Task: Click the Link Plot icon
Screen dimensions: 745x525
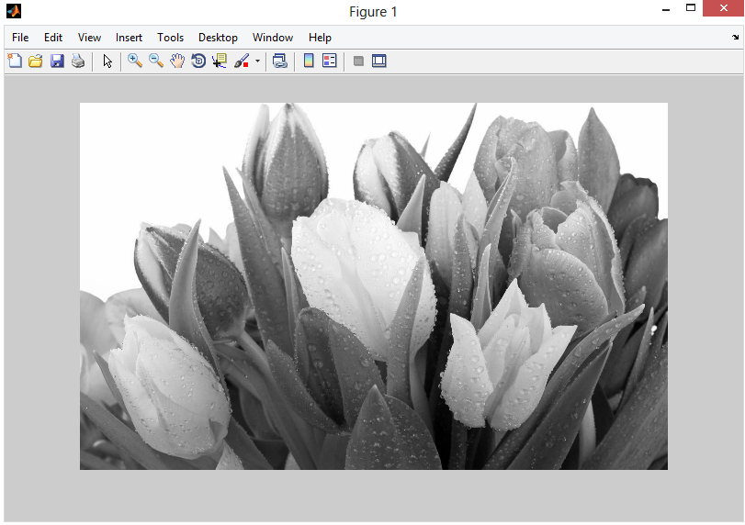Action: pyautogui.click(x=280, y=61)
